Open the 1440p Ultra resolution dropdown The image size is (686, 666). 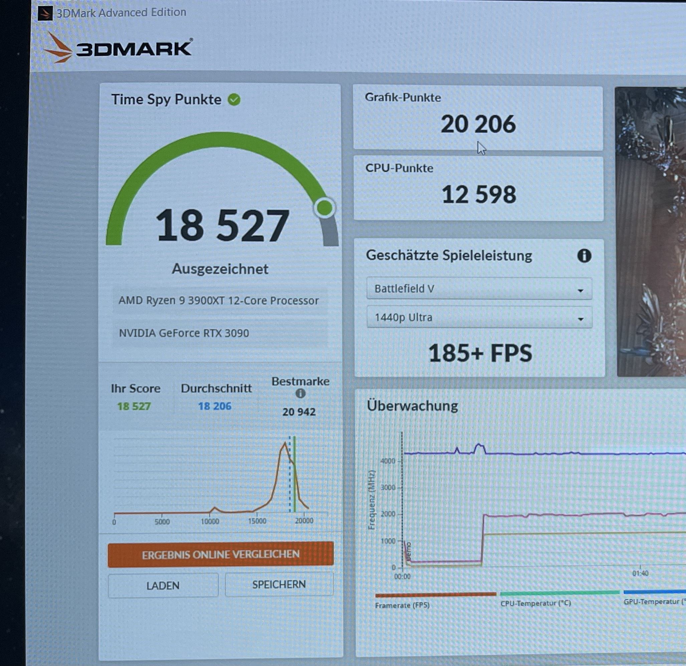[x=479, y=317]
